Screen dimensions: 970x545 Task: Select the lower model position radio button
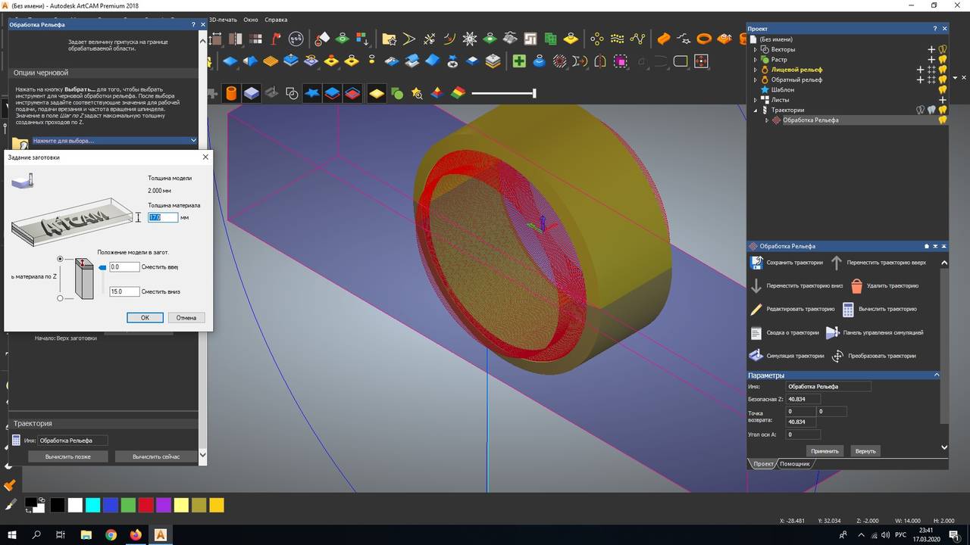click(61, 298)
